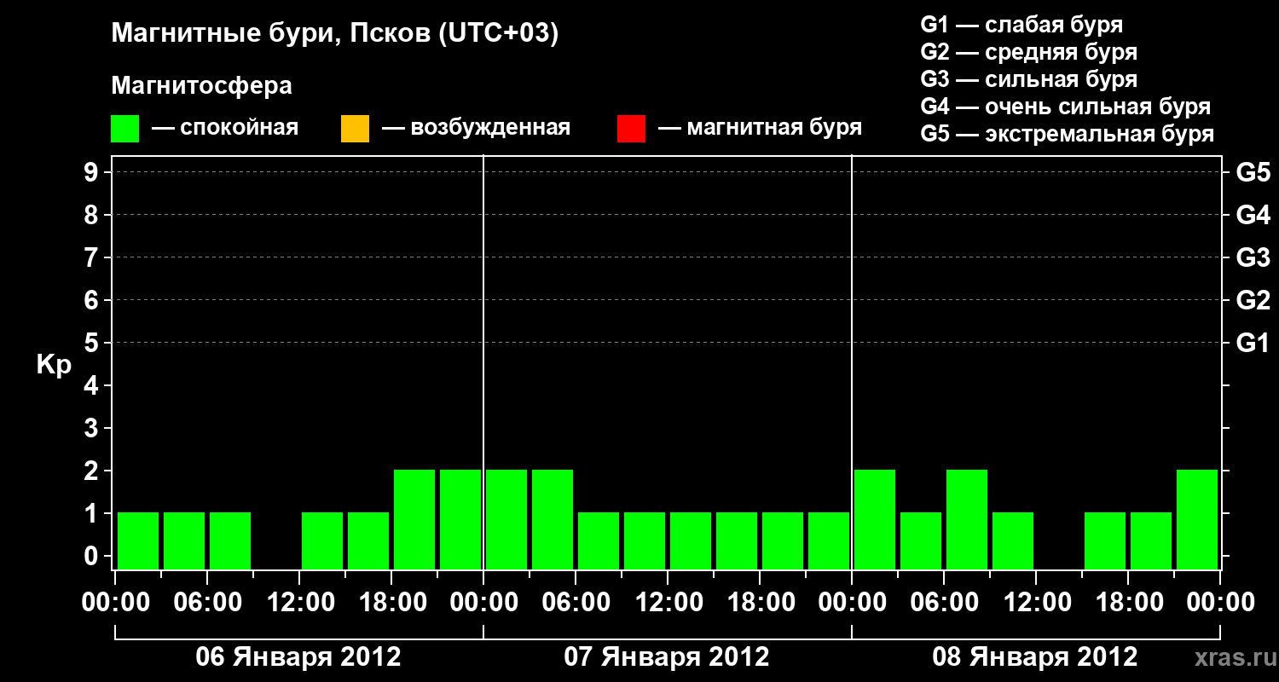1279x682 pixels.
Task: Click the 08 January 00:00–03:00 Kp 2 bar
Action: pyautogui.click(x=875, y=519)
